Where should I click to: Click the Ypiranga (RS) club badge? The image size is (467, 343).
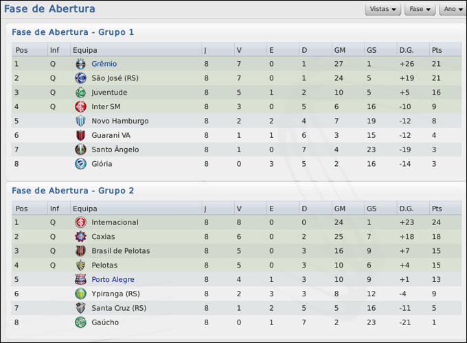click(x=80, y=294)
